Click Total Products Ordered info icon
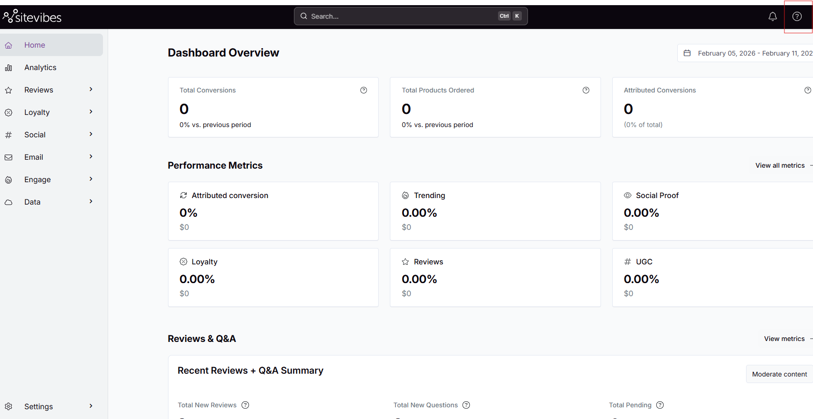The width and height of the screenshot is (813, 419). tap(586, 90)
